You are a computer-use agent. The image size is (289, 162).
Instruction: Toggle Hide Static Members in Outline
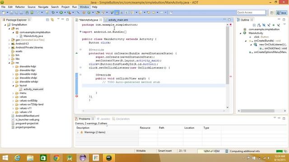click(269, 25)
